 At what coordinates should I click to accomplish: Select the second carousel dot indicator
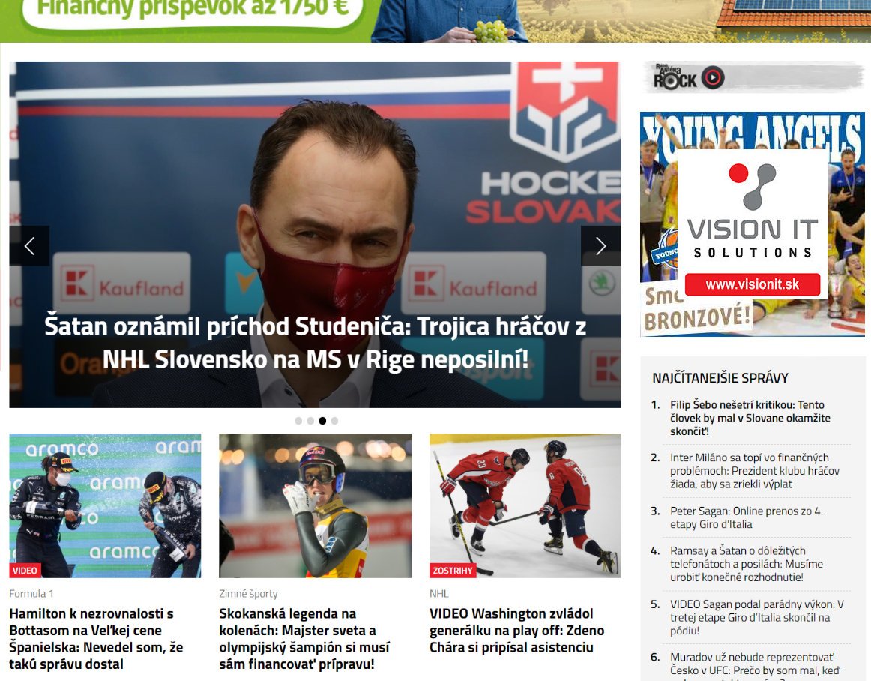click(310, 421)
